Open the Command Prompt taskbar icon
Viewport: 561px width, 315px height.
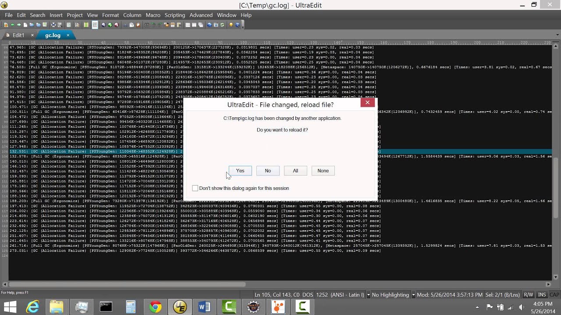(x=106, y=307)
